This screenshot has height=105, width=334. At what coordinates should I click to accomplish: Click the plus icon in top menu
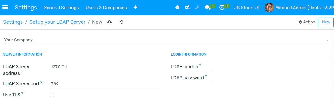point(135,8)
